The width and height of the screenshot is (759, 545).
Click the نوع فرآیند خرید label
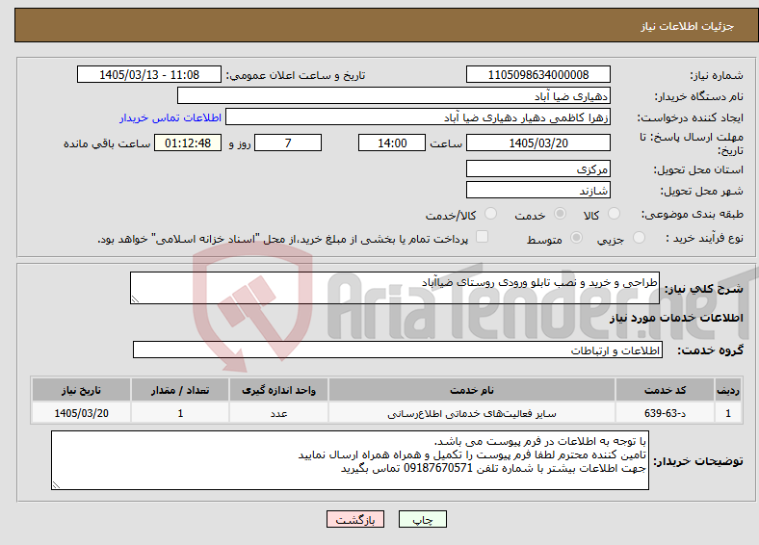704,238
